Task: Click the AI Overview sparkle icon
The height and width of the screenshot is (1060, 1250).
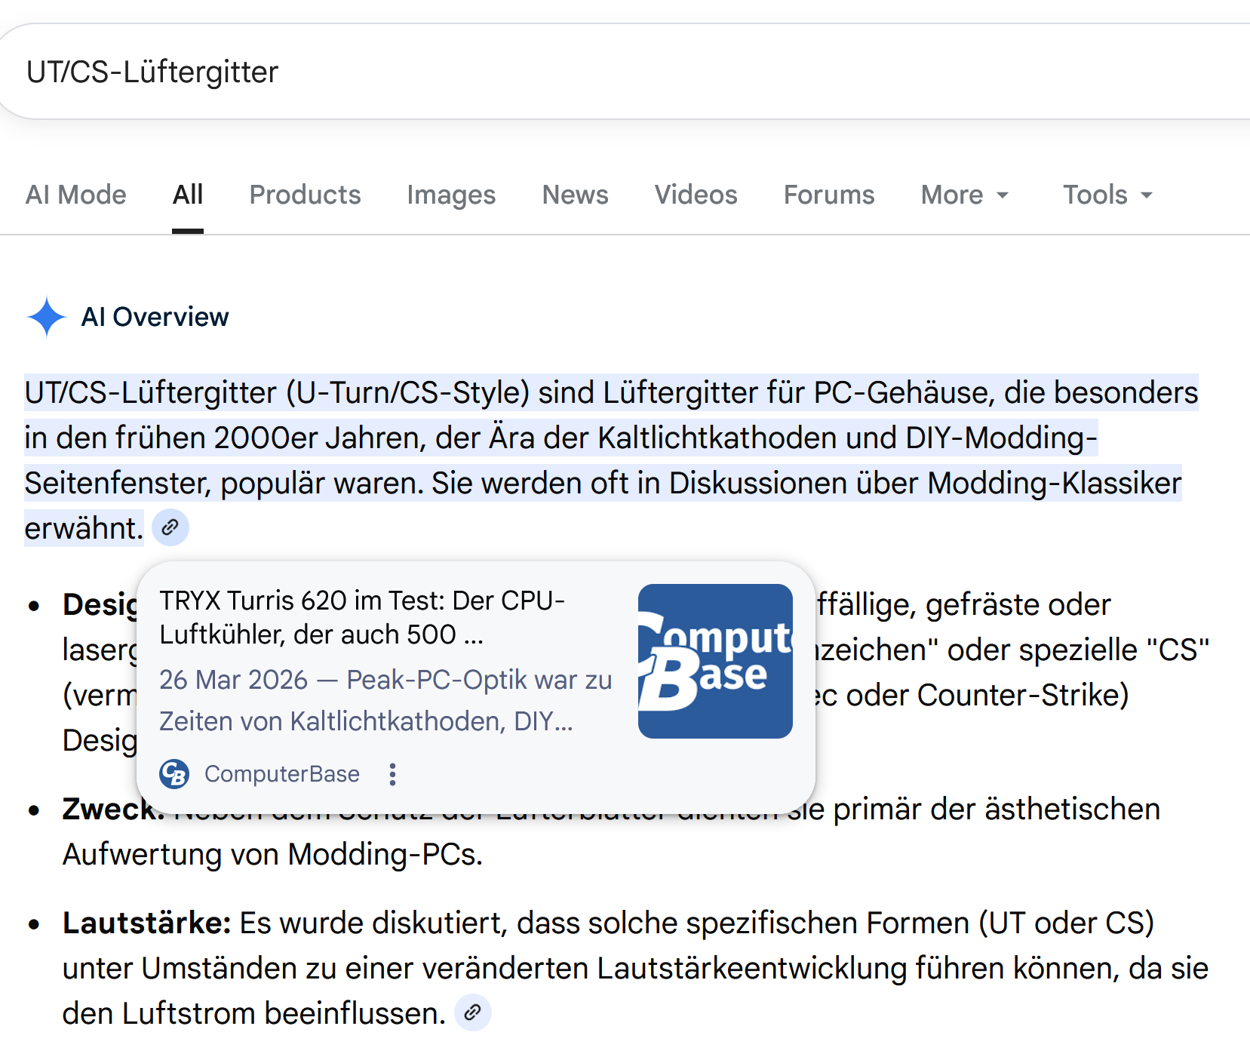Action: [x=47, y=317]
